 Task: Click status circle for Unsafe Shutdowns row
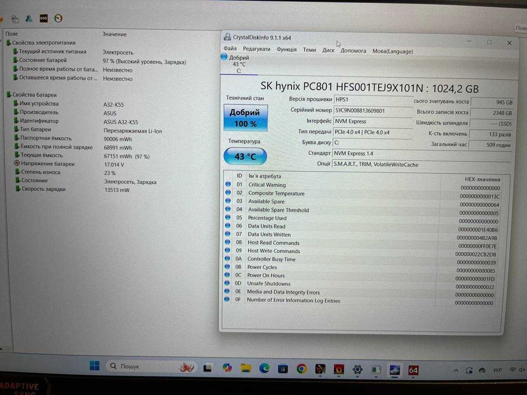click(x=227, y=283)
